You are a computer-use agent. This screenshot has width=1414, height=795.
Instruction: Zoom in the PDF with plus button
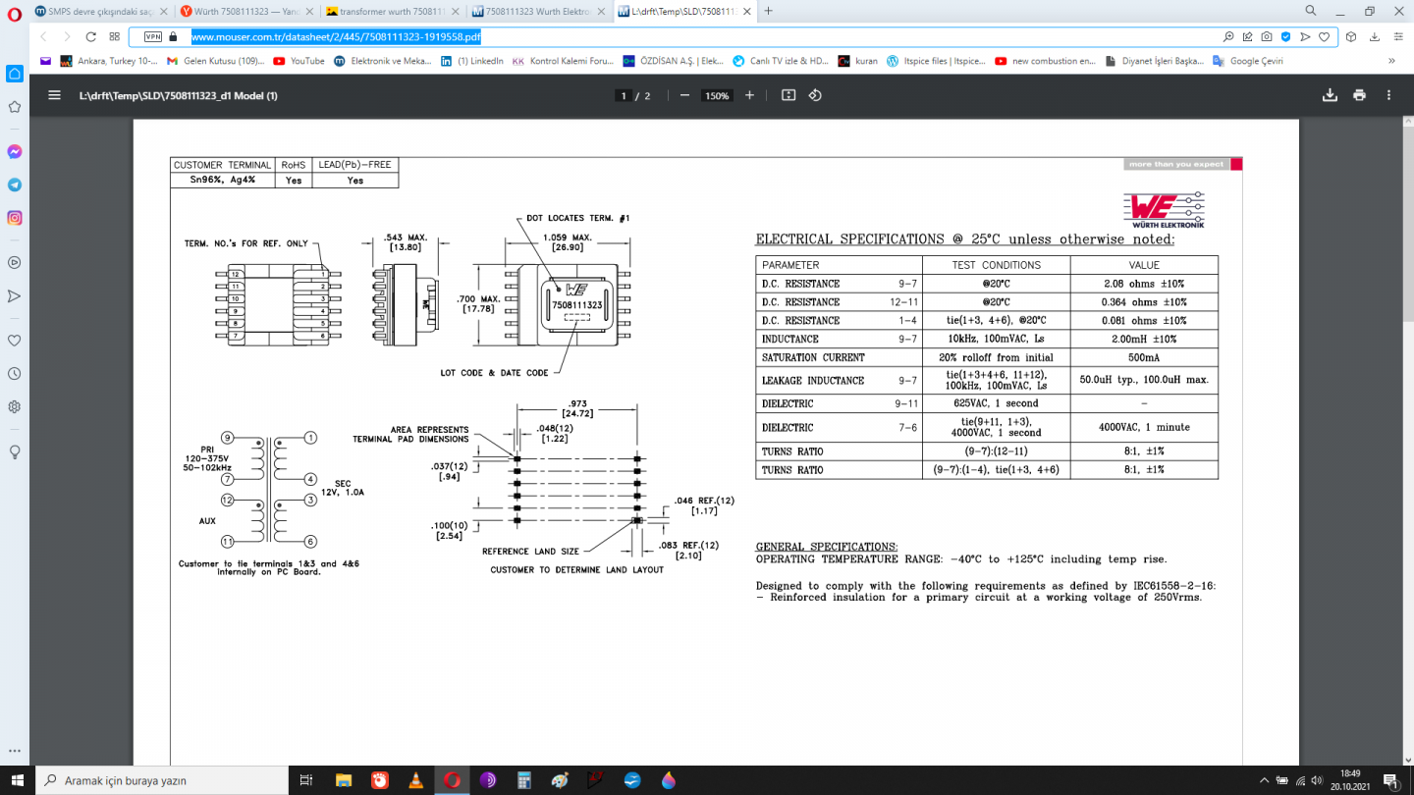(749, 95)
